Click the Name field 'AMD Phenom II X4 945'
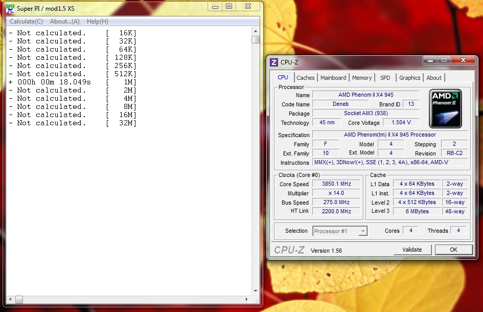Viewport: 483px width, 312px height. coord(365,95)
